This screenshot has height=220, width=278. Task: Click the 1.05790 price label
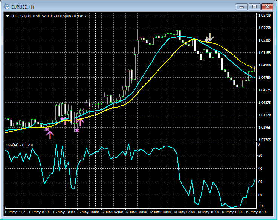click(x=265, y=15)
